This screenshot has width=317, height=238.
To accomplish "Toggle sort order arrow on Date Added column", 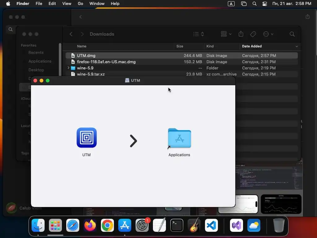I will point(297,46).
